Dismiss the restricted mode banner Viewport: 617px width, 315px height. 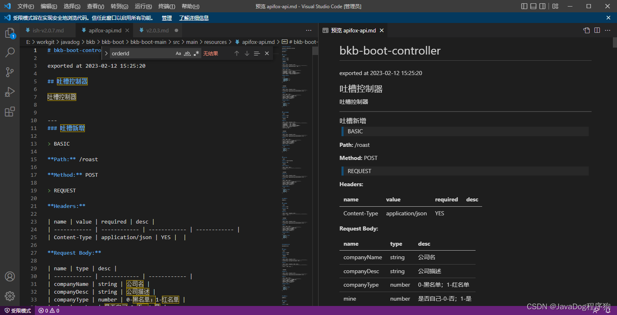point(608,18)
